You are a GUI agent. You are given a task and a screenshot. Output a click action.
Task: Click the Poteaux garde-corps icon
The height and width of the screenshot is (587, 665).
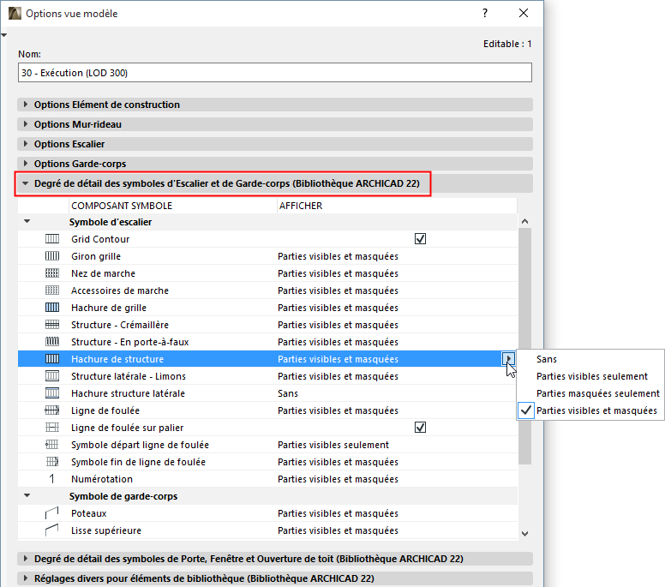[x=51, y=513]
